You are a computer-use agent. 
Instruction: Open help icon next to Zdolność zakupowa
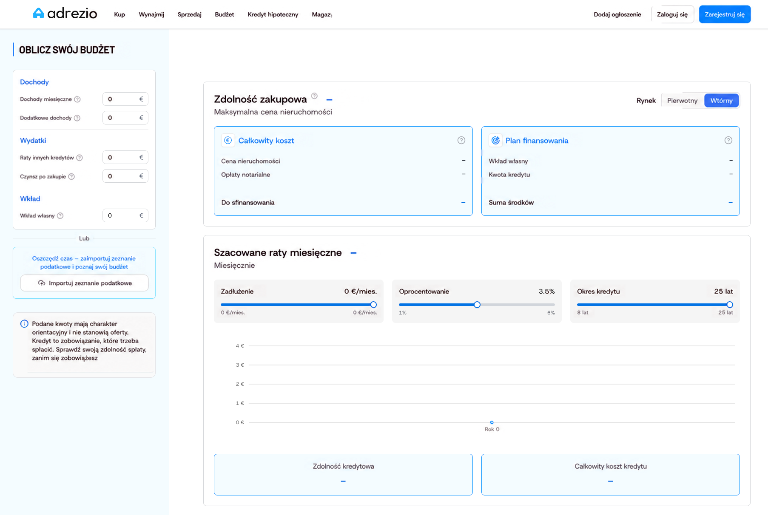click(x=314, y=96)
